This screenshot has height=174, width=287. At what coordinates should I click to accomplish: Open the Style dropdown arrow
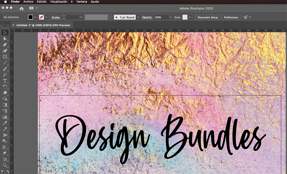click(x=190, y=17)
